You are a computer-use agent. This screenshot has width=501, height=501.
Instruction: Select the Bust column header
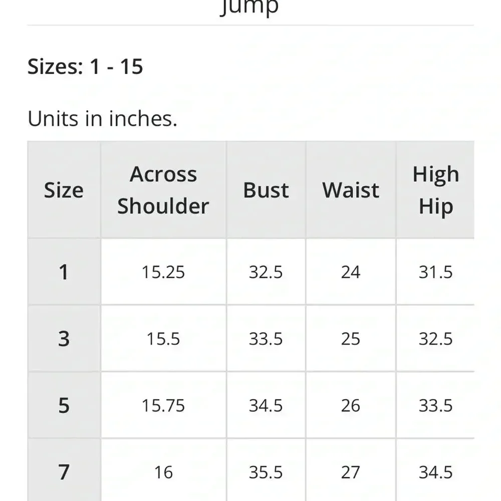[266, 190]
